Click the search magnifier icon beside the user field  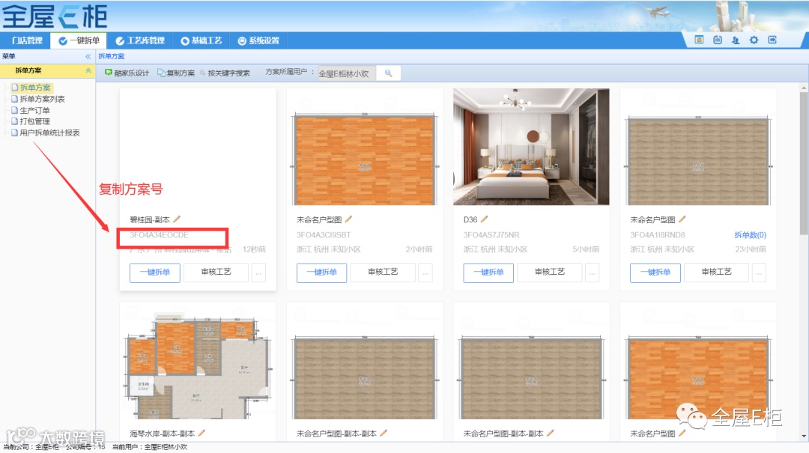click(389, 73)
